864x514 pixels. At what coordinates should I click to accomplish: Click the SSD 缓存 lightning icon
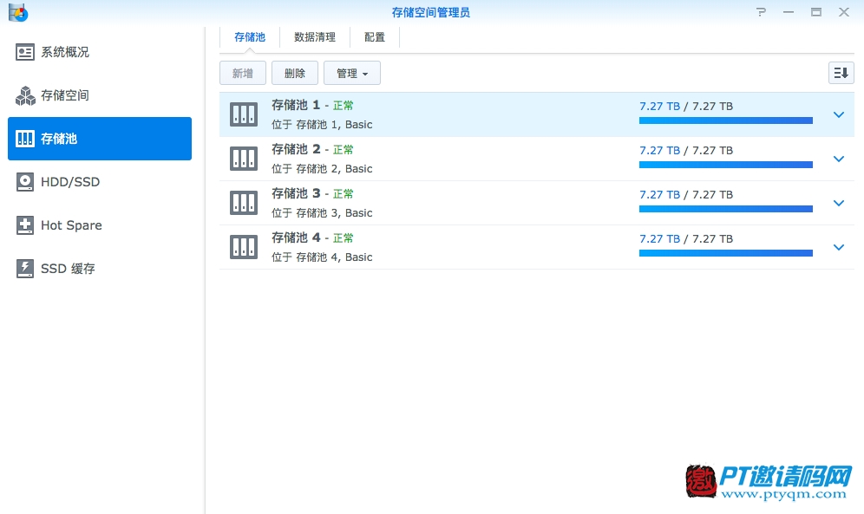point(25,269)
